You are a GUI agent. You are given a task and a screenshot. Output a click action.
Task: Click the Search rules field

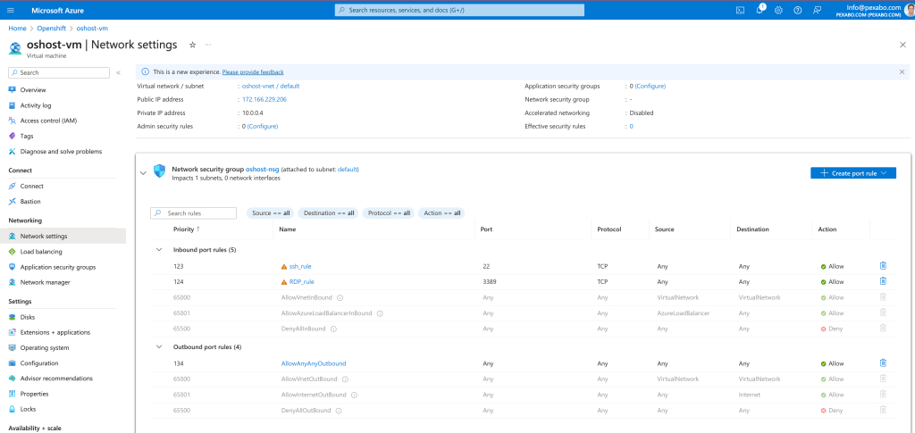pos(193,213)
